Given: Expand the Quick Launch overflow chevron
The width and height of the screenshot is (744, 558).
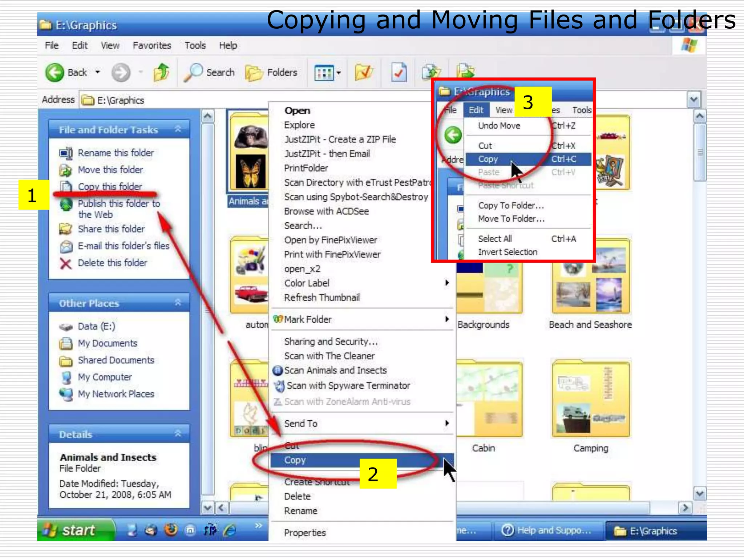Looking at the screenshot, I should click(x=258, y=525).
